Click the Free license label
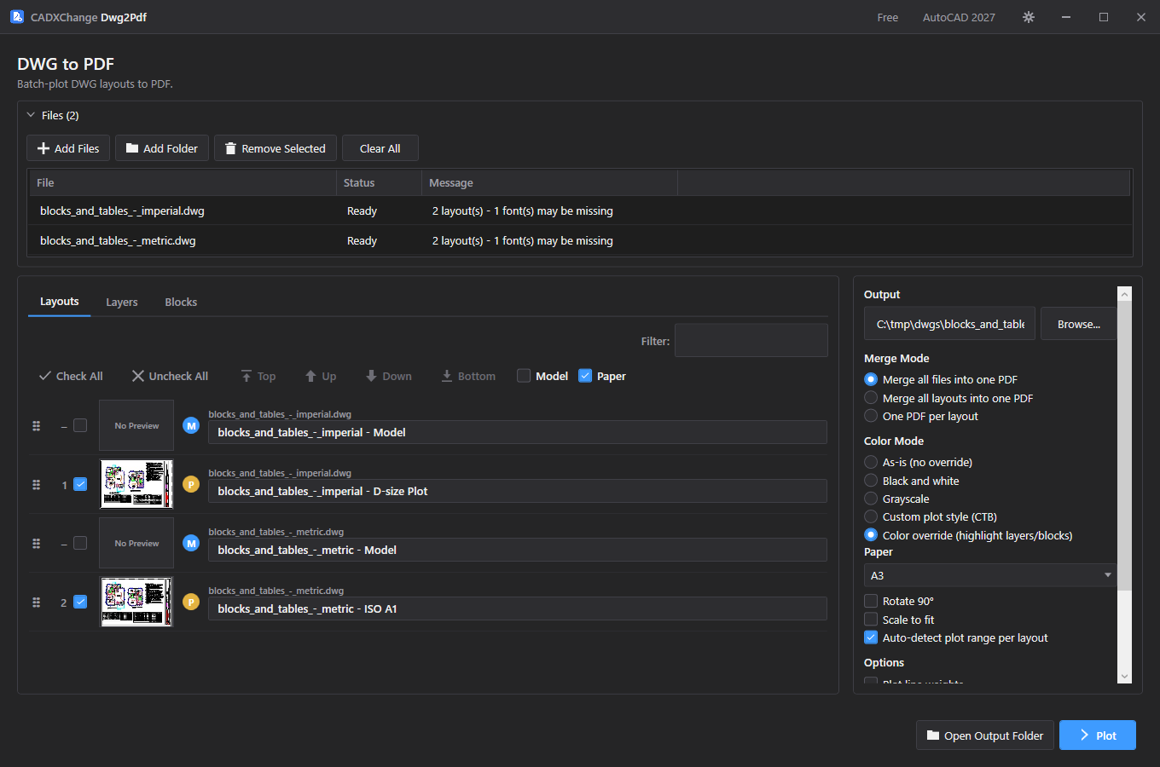Screen dimensions: 1160x767 [888, 17]
